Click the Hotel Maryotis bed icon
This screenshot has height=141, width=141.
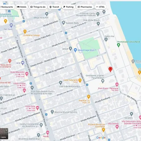[x=27, y=74]
